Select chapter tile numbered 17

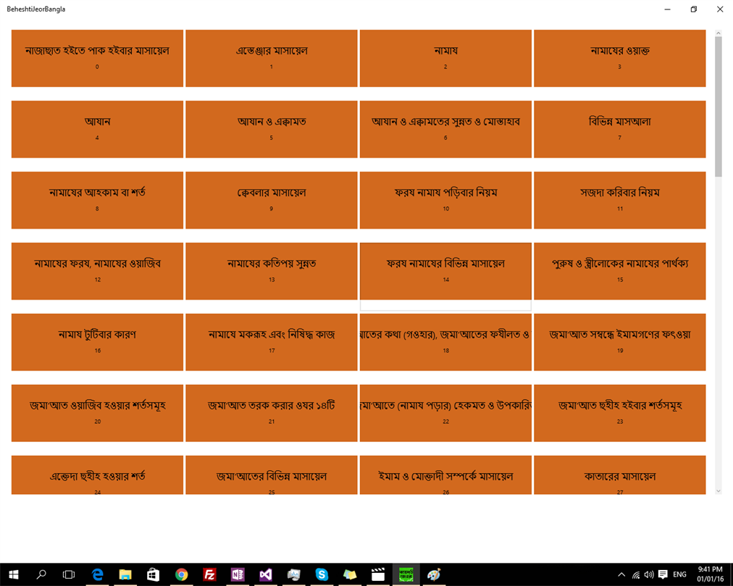tap(272, 342)
